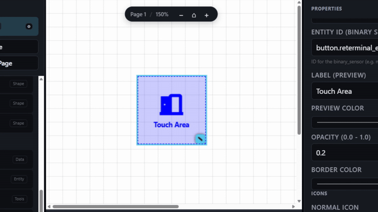Click the Page button in left sidebar

[19, 63]
